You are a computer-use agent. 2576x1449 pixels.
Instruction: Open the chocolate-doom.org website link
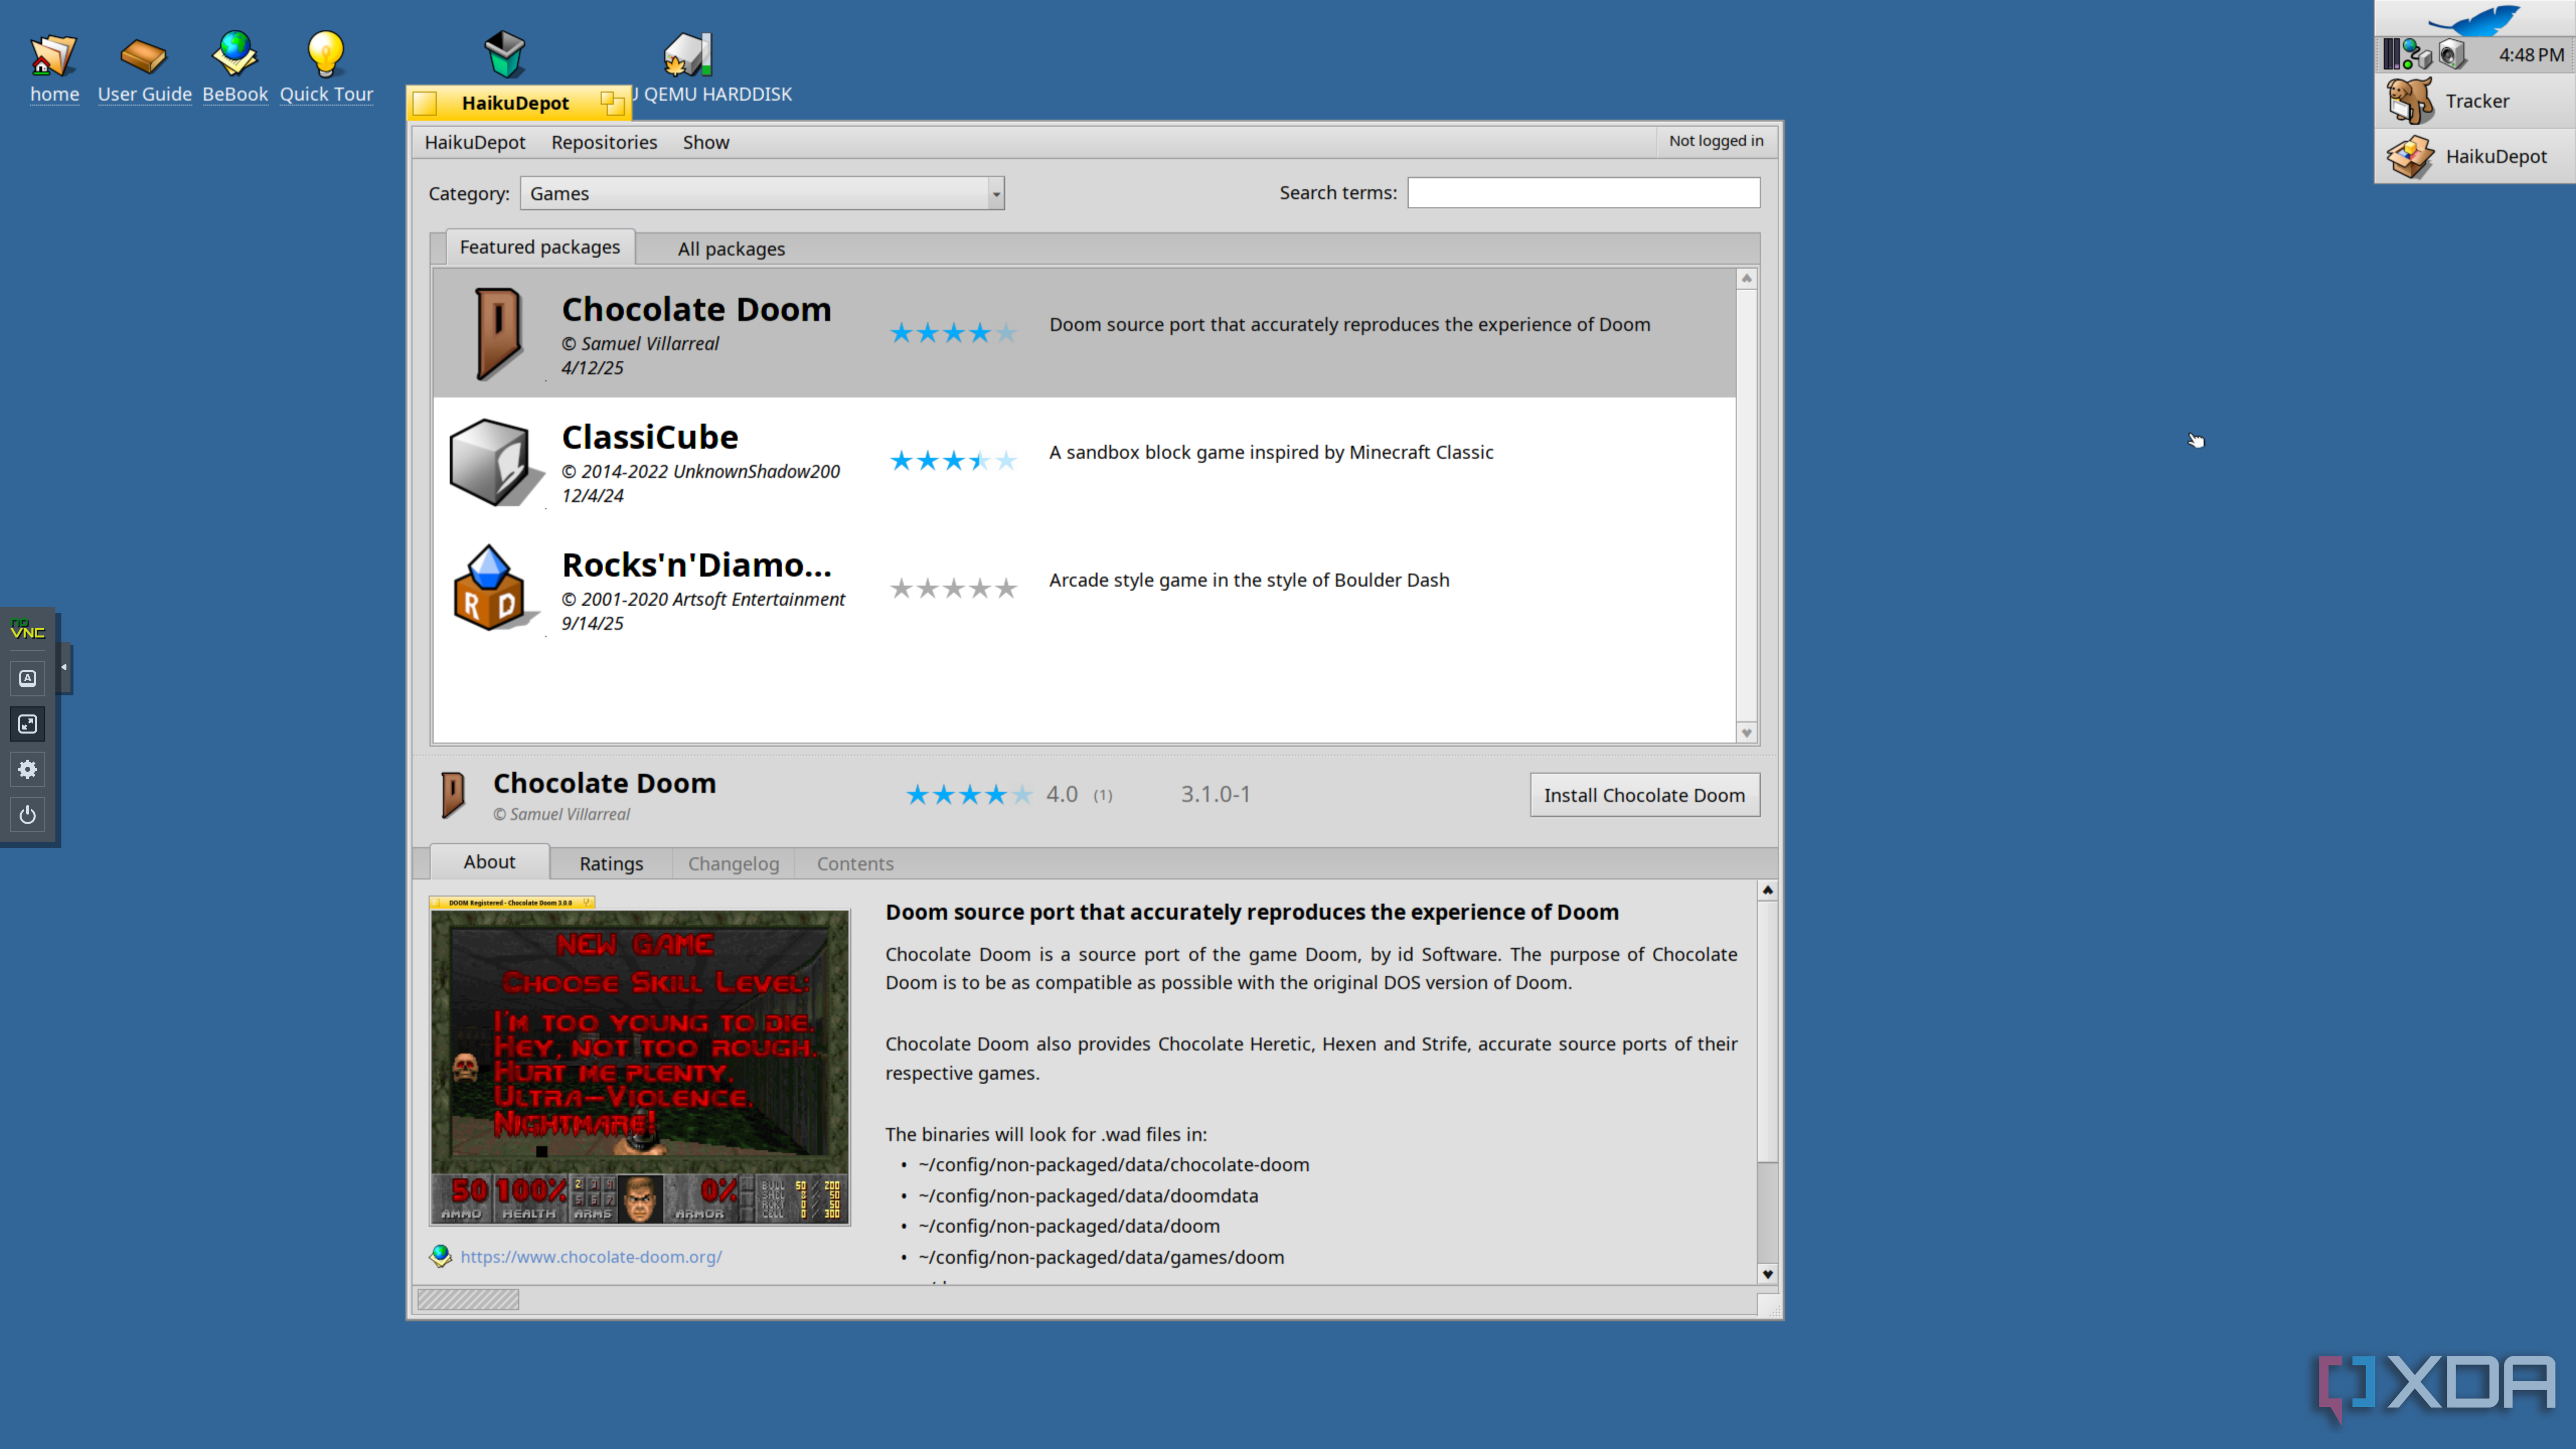click(x=591, y=1257)
